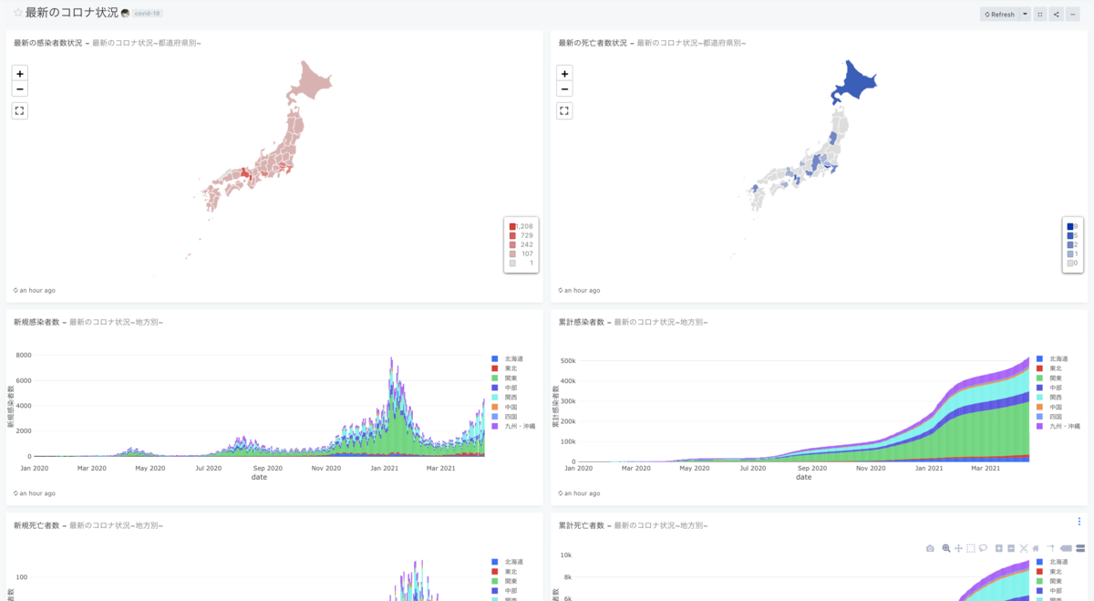The height and width of the screenshot is (601, 1094).
Task: Zoom out on the infections map
Action: click(20, 88)
